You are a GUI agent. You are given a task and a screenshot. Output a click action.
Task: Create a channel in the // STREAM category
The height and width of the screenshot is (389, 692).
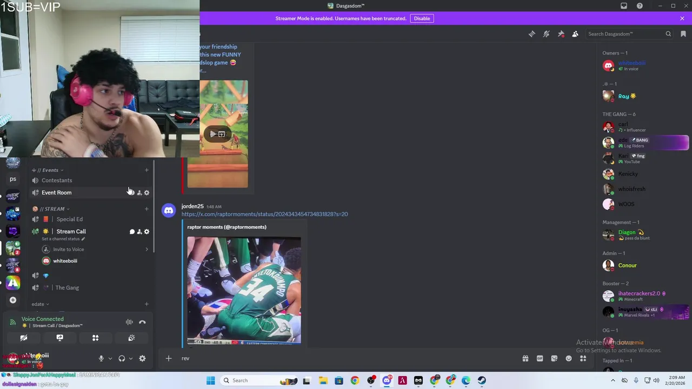click(x=147, y=209)
